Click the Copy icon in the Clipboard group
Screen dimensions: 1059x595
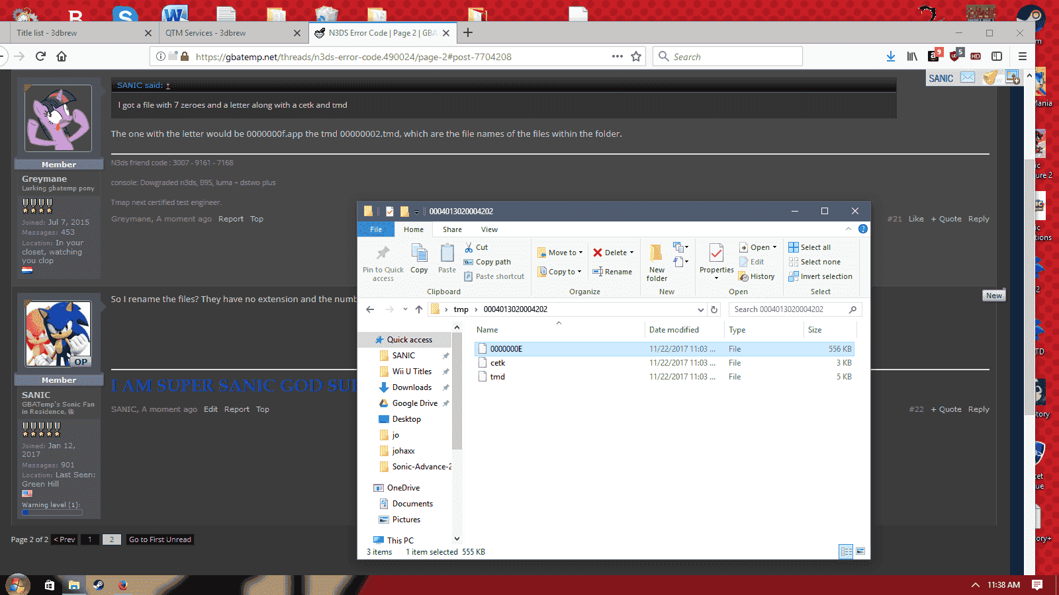(x=419, y=253)
